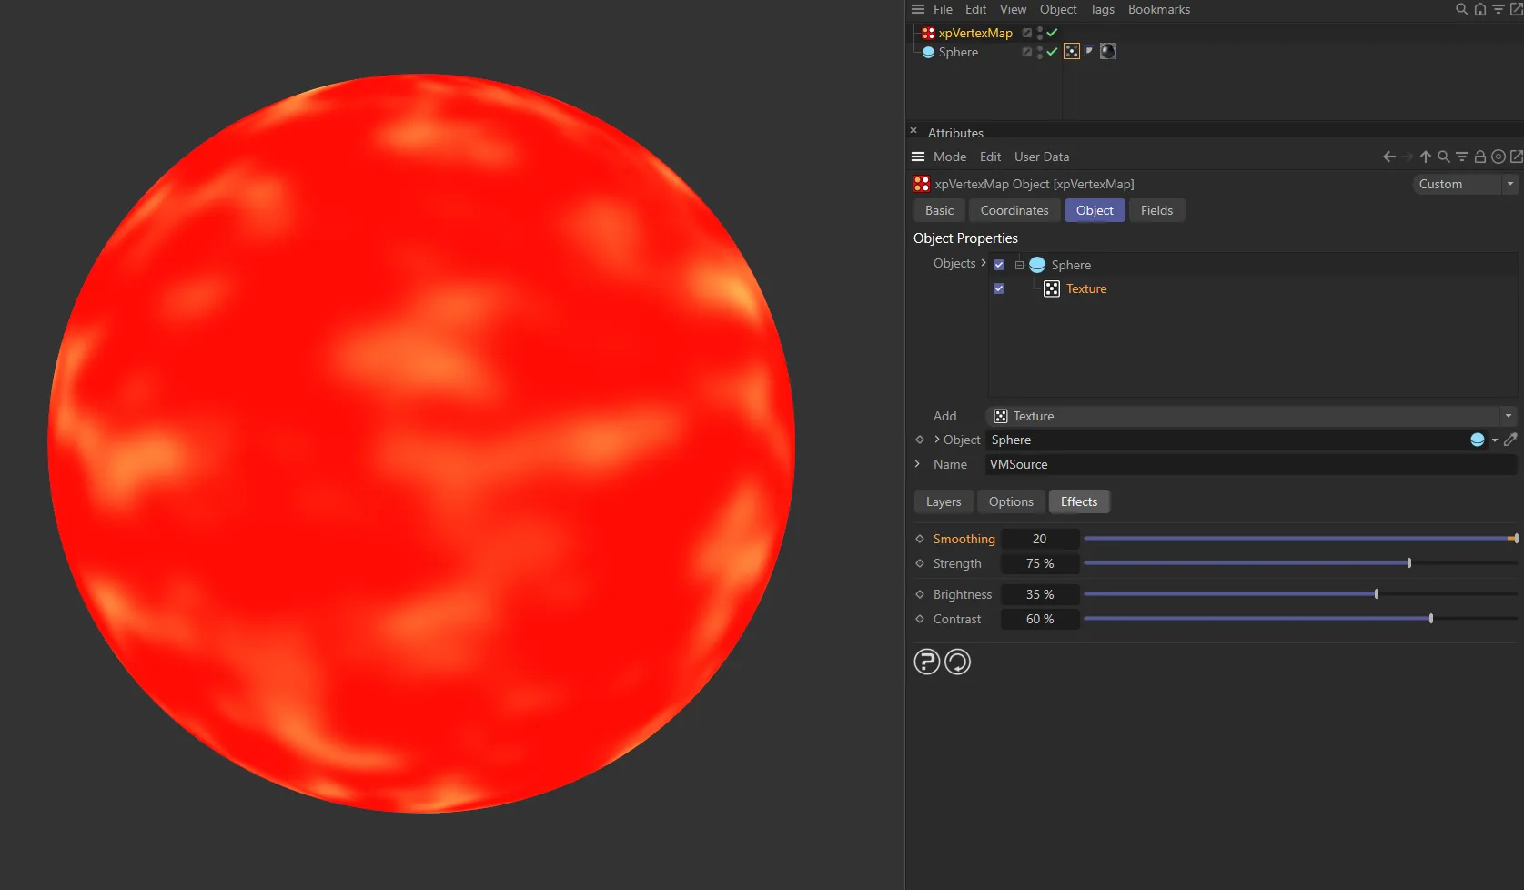1524x890 pixels.
Task: Click the lock icon in the Attributes toolbar
Action: pos(1480,157)
